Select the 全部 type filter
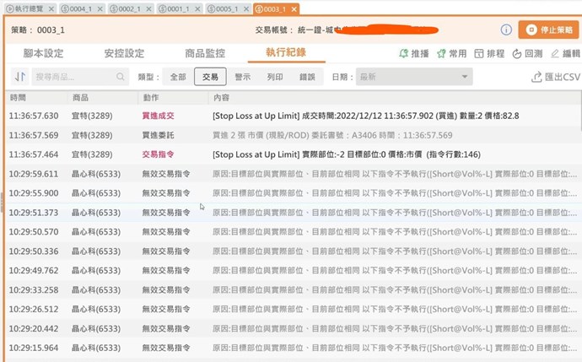The height and width of the screenshot is (362, 582). click(177, 77)
